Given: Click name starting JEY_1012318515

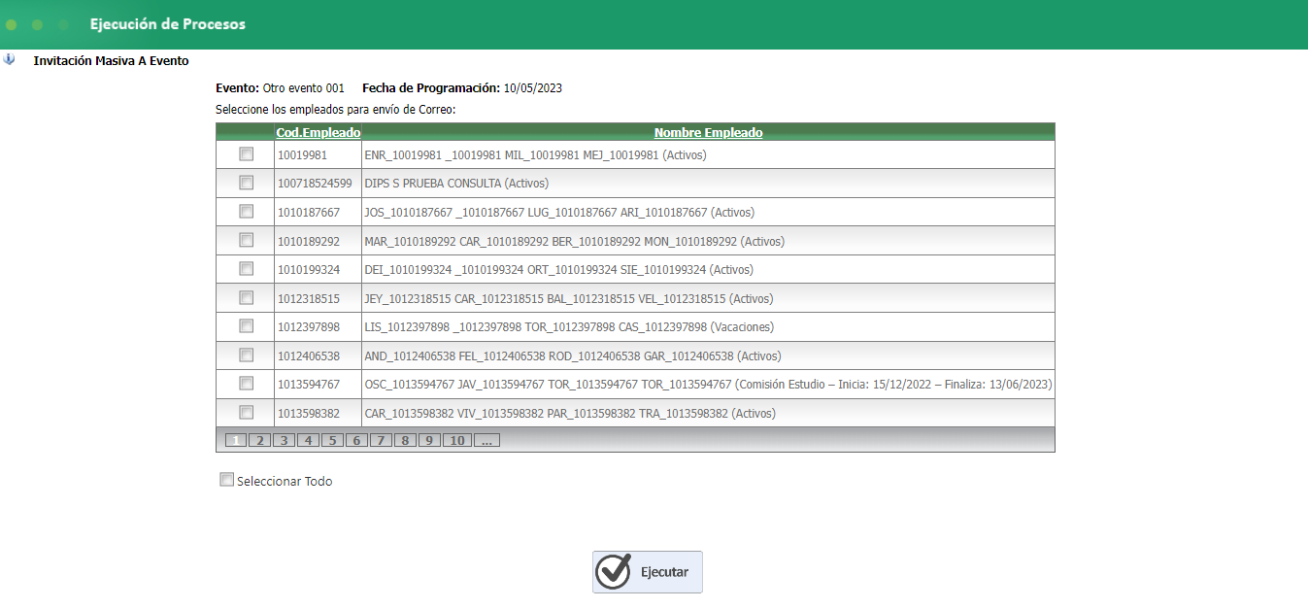Looking at the screenshot, I should (x=569, y=298).
